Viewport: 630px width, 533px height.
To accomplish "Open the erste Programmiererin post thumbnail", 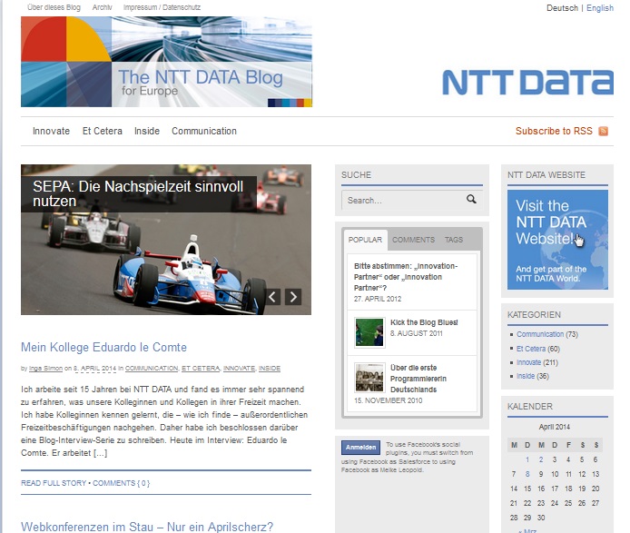I will [369, 378].
